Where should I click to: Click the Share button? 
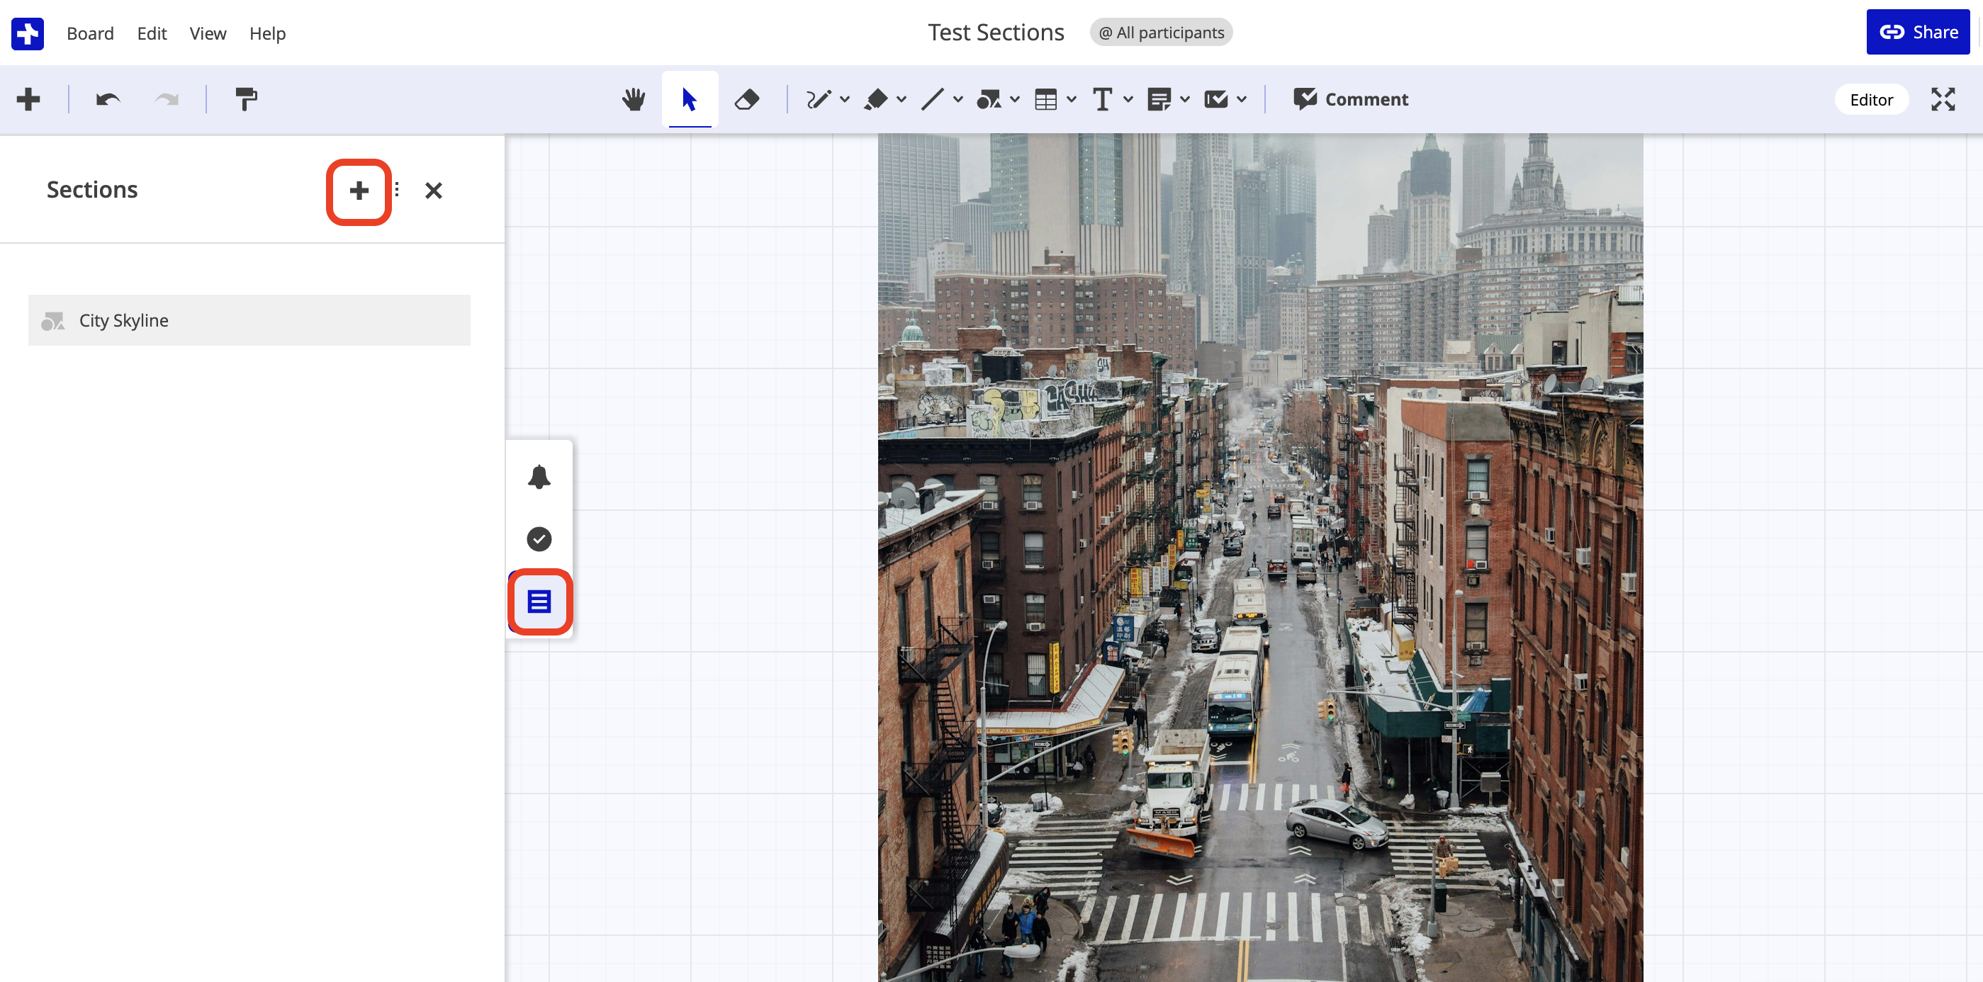pyautogui.click(x=1918, y=33)
